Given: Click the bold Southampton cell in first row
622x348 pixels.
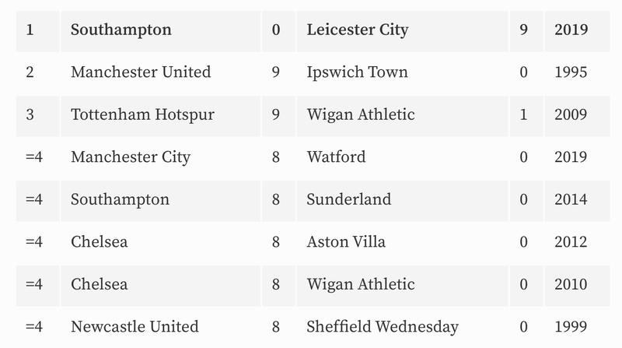Looking at the screenshot, I should pos(161,31).
